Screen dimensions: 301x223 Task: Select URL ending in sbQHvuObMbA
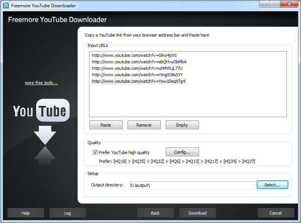(x=139, y=62)
